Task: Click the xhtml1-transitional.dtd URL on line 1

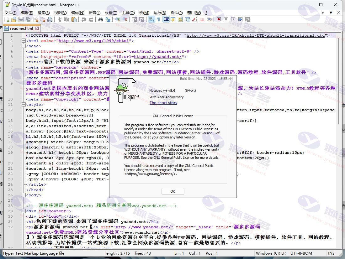Action: (x=256, y=36)
